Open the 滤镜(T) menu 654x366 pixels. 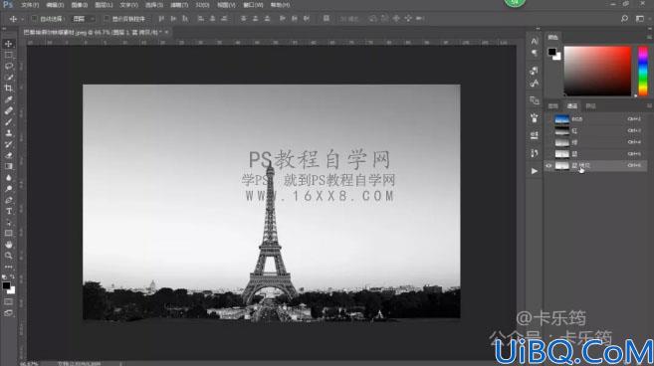(178, 5)
